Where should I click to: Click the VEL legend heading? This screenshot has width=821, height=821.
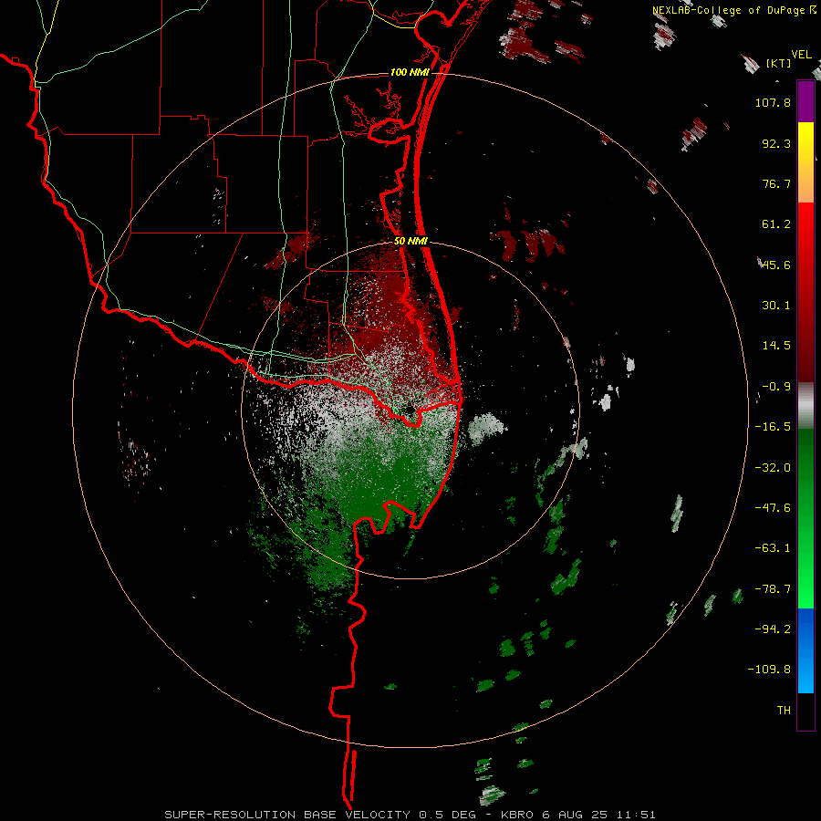pos(801,55)
